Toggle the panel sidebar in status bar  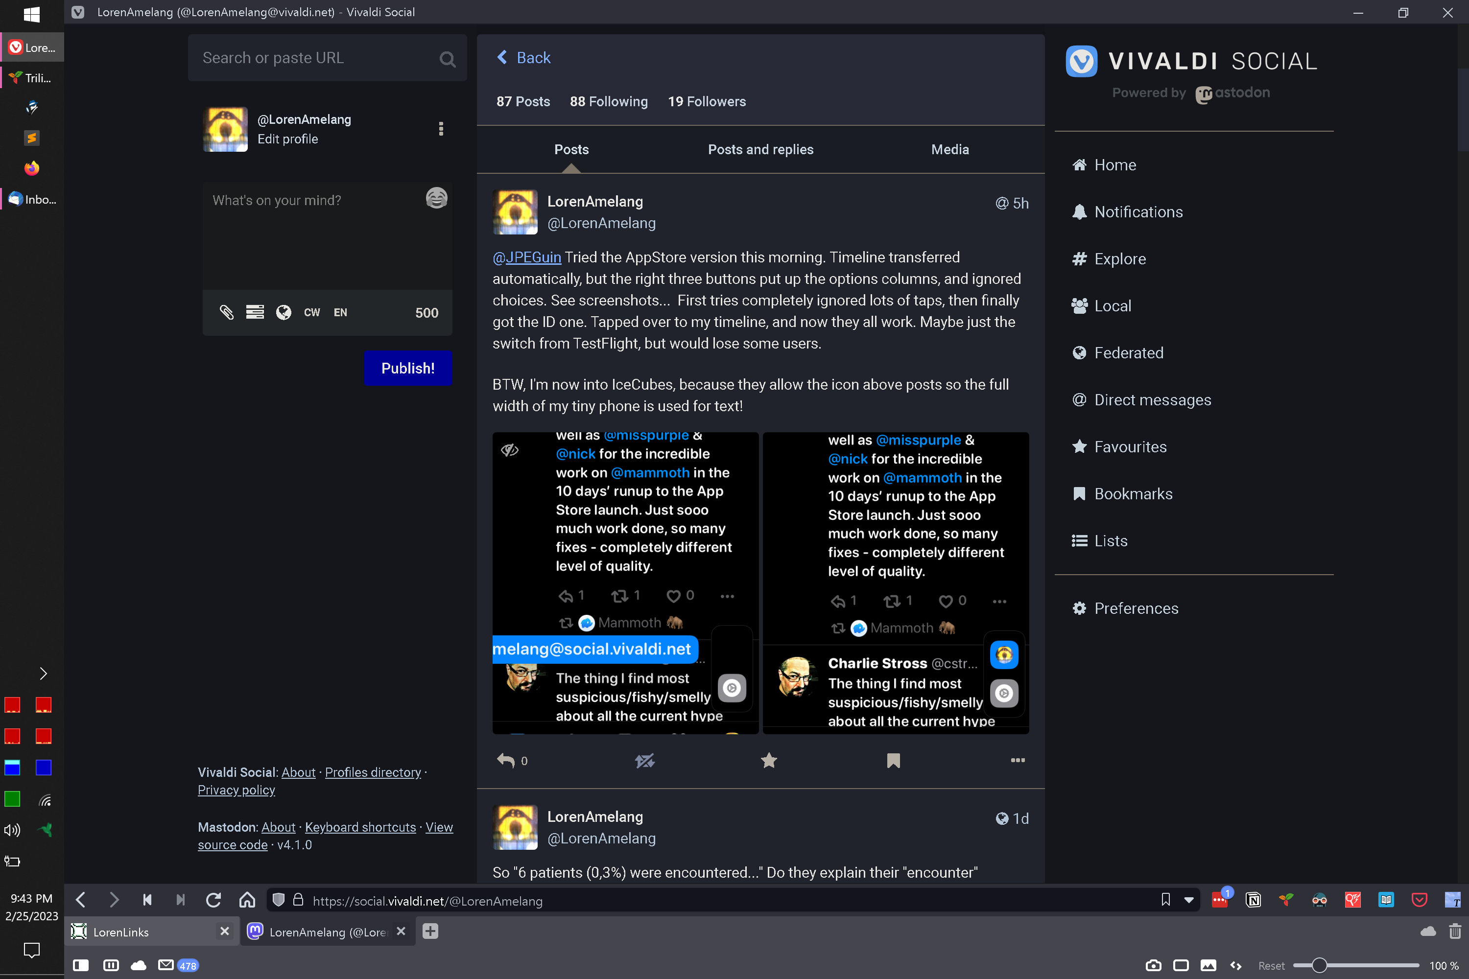coord(81,965)
